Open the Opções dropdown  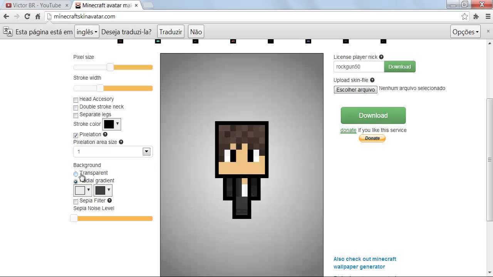point(466,32)
